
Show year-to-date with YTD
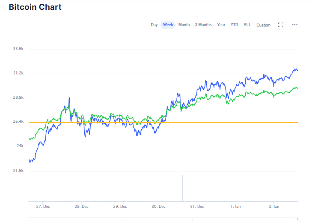(x=234, y=25)
